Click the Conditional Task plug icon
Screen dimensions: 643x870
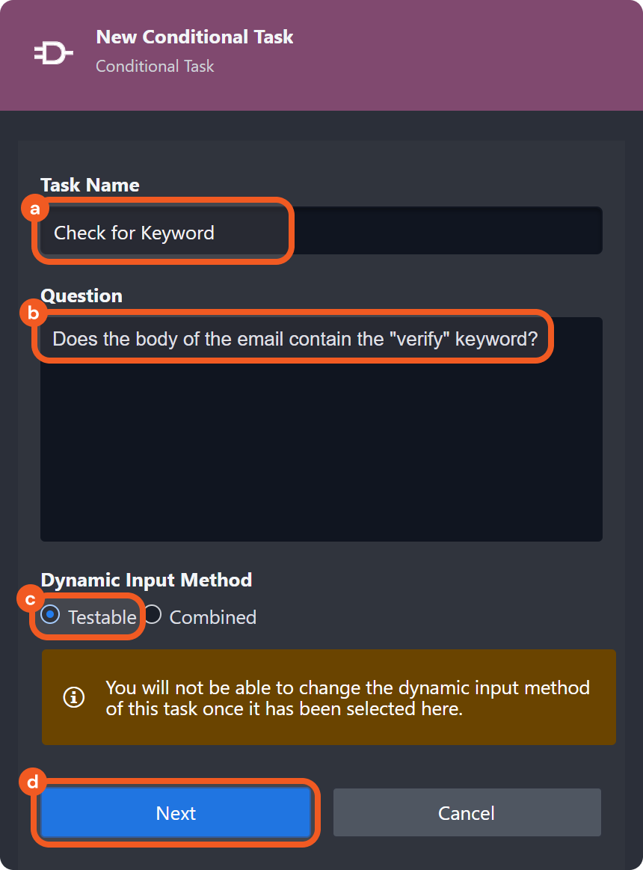click(52, 52)
